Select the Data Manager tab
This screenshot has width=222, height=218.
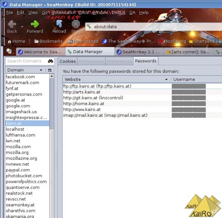[90, 52]
